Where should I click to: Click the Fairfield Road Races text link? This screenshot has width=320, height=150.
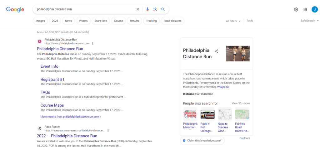pos(242,128)
